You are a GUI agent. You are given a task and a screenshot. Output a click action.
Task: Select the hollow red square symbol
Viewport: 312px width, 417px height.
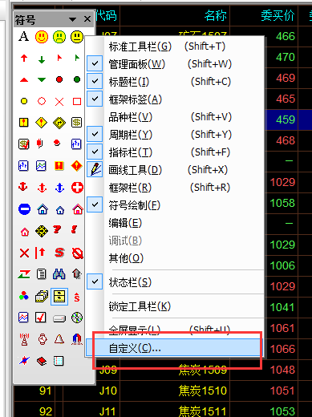point(77,102)
